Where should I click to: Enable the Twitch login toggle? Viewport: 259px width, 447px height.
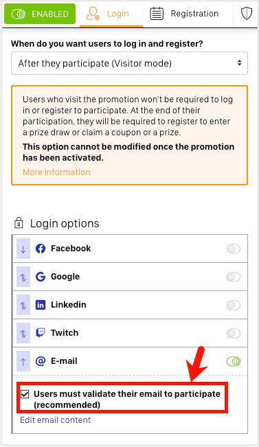(x=234, y=333)
